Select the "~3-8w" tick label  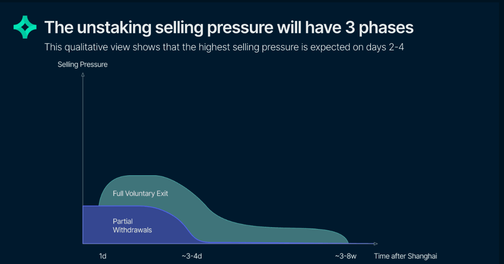point(345,256)
